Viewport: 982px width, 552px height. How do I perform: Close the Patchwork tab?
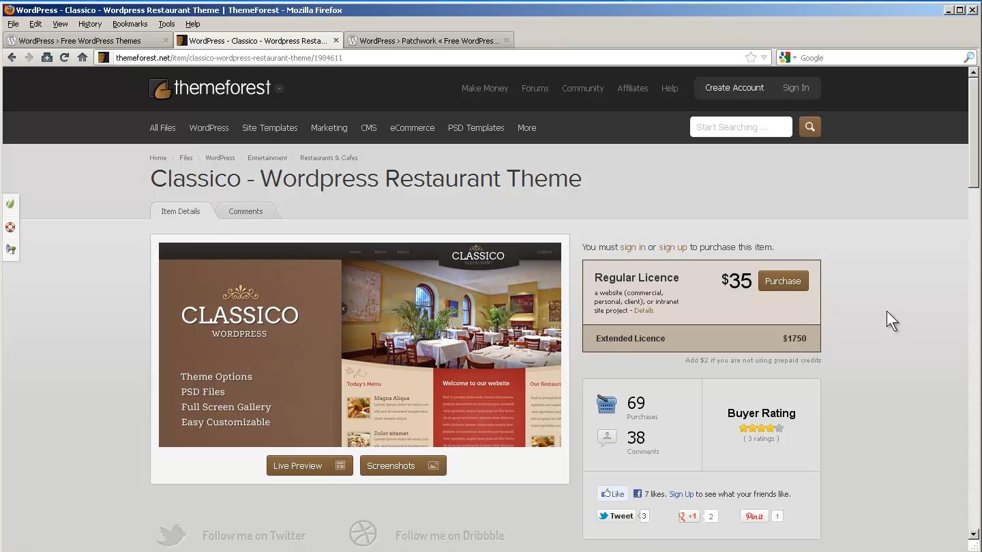[x=506, y=40]
